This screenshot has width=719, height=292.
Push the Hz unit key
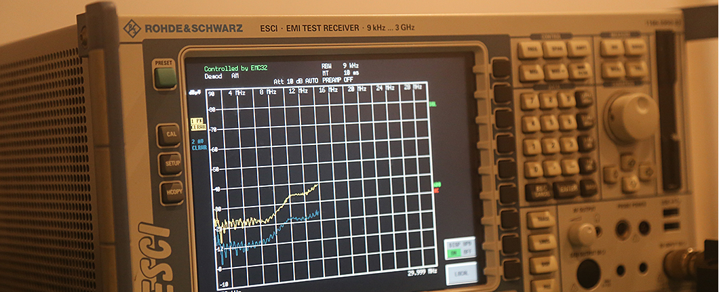pyautogui.click(x=588, y=166)
